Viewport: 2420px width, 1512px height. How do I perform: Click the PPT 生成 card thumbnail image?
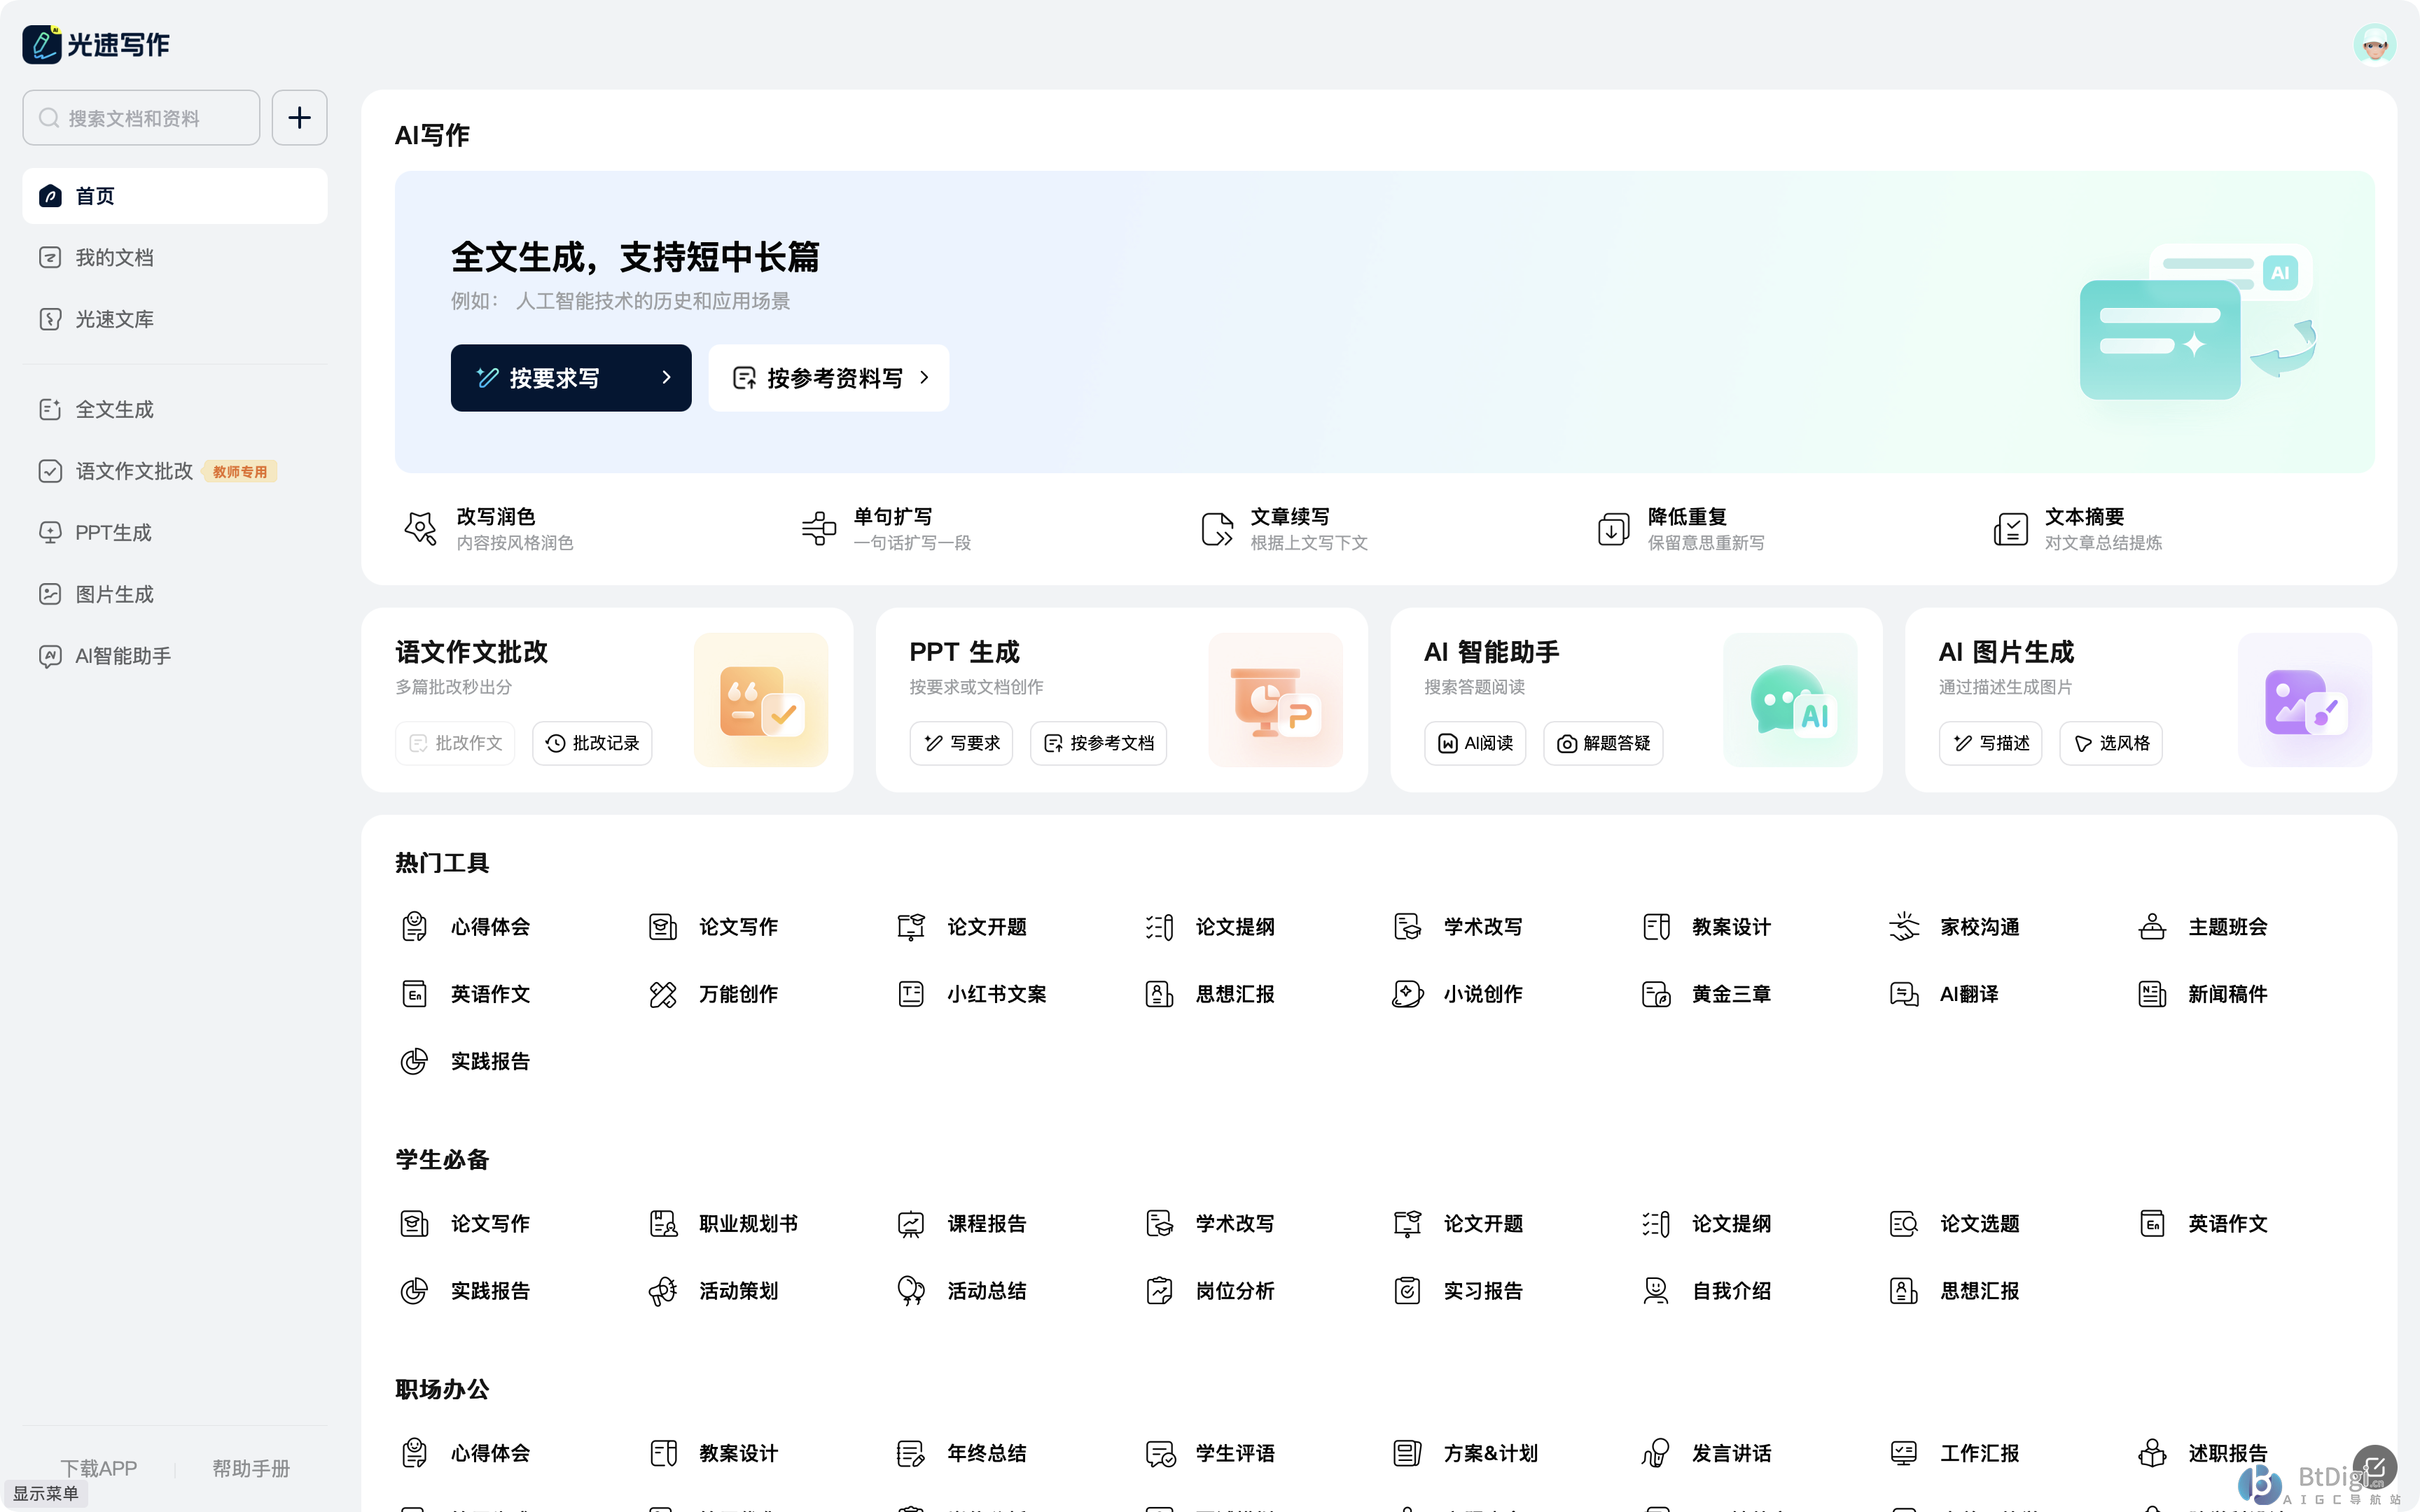point(1275,700)
